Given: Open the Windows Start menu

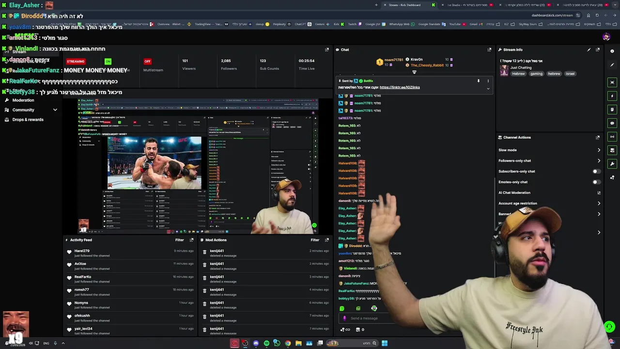Looking at the screenshot, I should (x=385, y=343).
